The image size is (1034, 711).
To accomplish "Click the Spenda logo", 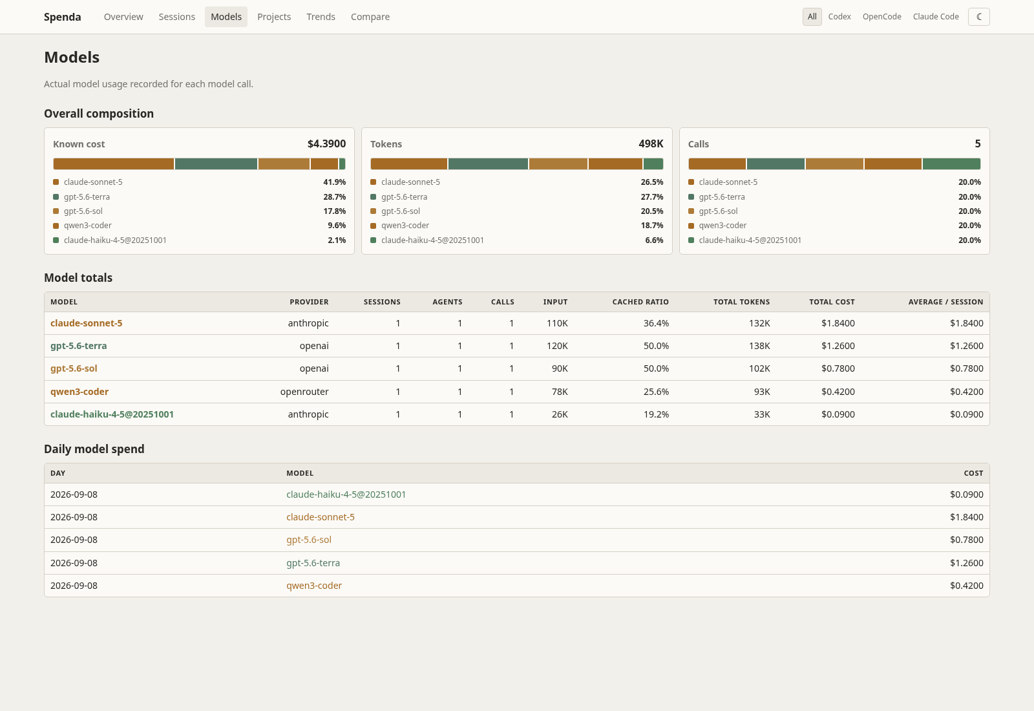I will pos(63,17).
